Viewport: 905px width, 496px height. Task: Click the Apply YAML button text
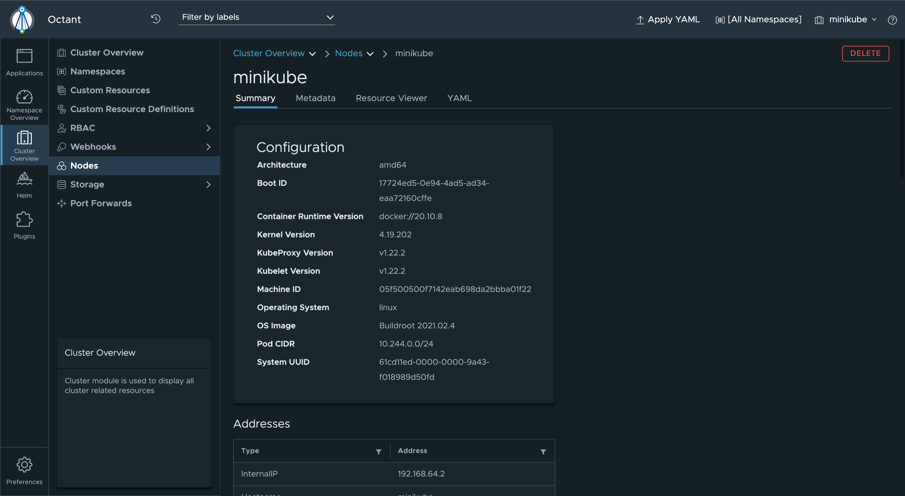point(673,20)
